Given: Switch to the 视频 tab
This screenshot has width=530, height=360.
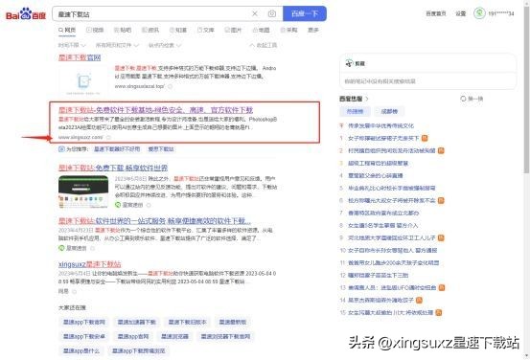Looking at the screenshot, I should pyautogui.click(x=95, y=30).
